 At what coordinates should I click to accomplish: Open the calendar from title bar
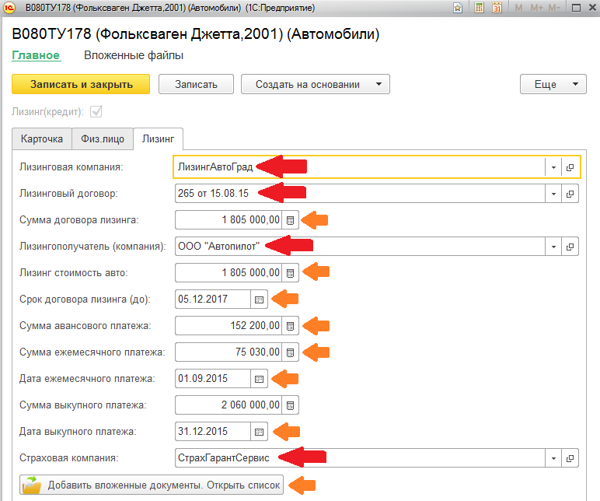coord(497,9)
